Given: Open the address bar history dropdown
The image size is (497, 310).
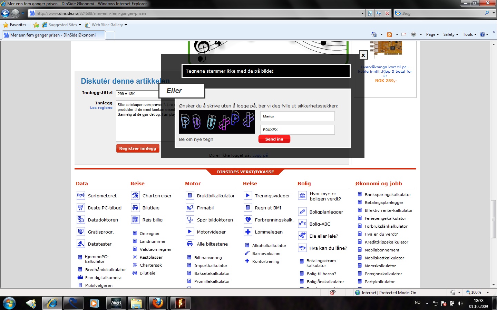Looking at the screenshot, I should coord(362,13).
